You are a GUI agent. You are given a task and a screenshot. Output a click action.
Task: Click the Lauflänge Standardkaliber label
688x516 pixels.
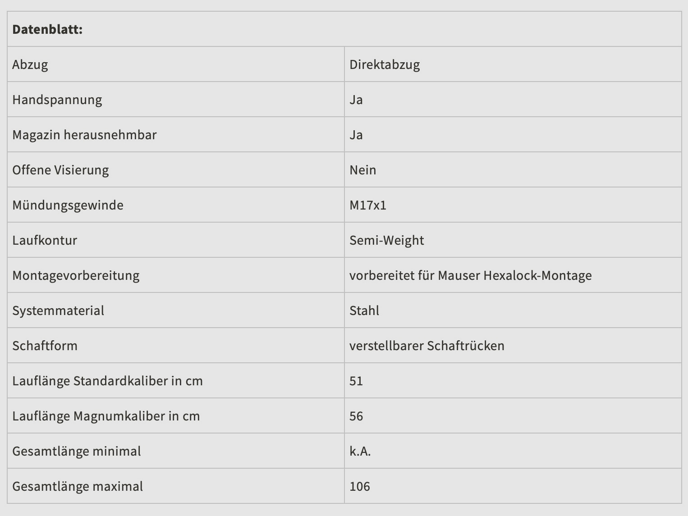tap(107, 381)
